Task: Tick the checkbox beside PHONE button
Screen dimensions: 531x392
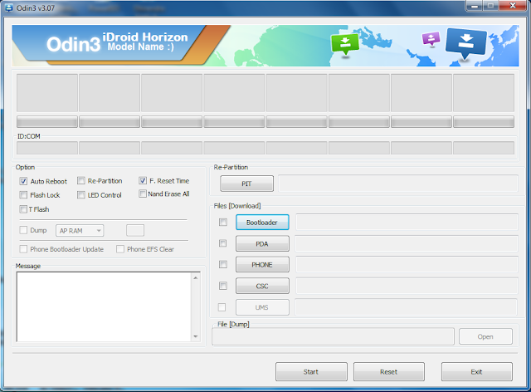Action: click(223, 264)
